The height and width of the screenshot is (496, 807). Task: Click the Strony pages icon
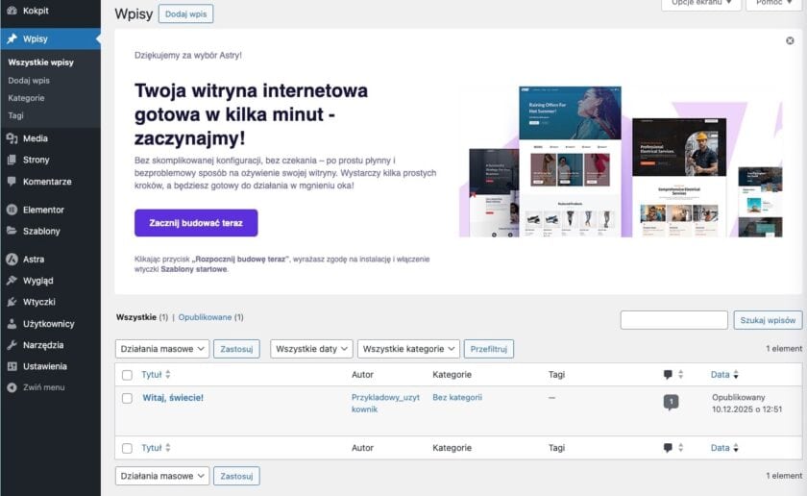point(12,160)
